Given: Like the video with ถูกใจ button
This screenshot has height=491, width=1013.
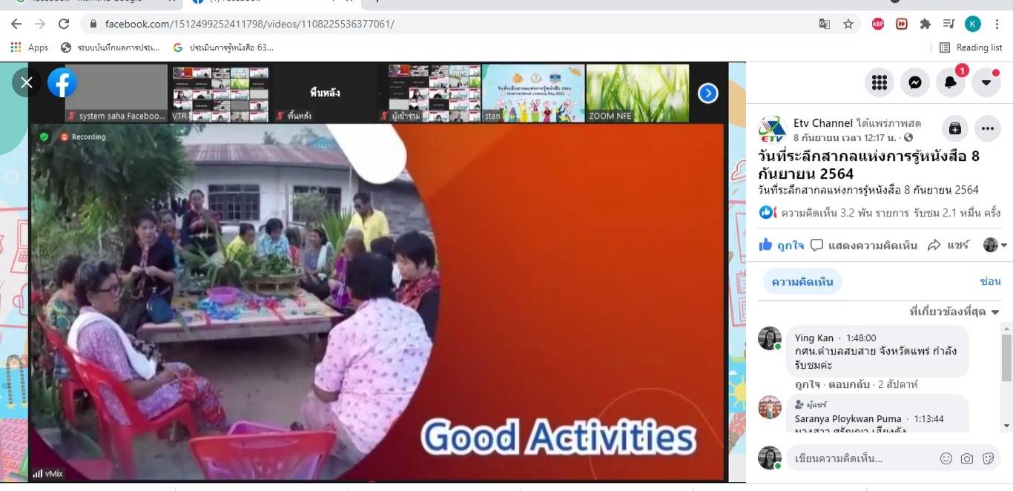Looking at the screenshot, I should click(781, 245).
